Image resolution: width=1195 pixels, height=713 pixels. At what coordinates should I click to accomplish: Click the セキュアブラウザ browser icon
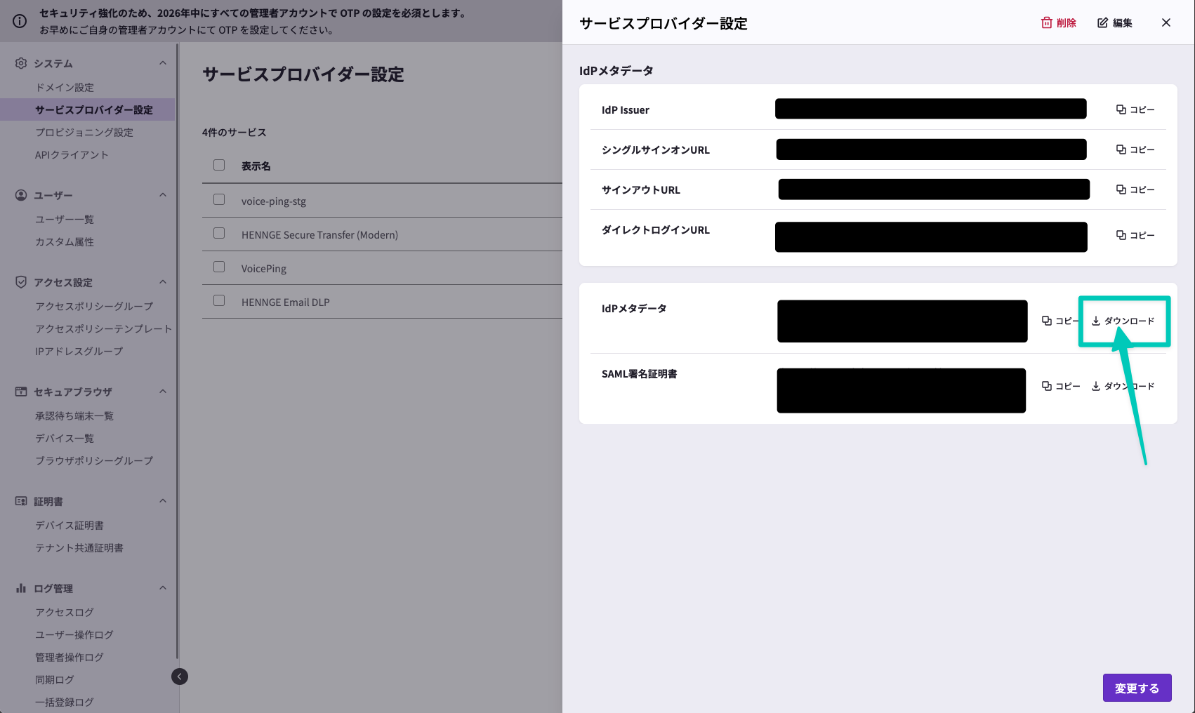(21, 392)
